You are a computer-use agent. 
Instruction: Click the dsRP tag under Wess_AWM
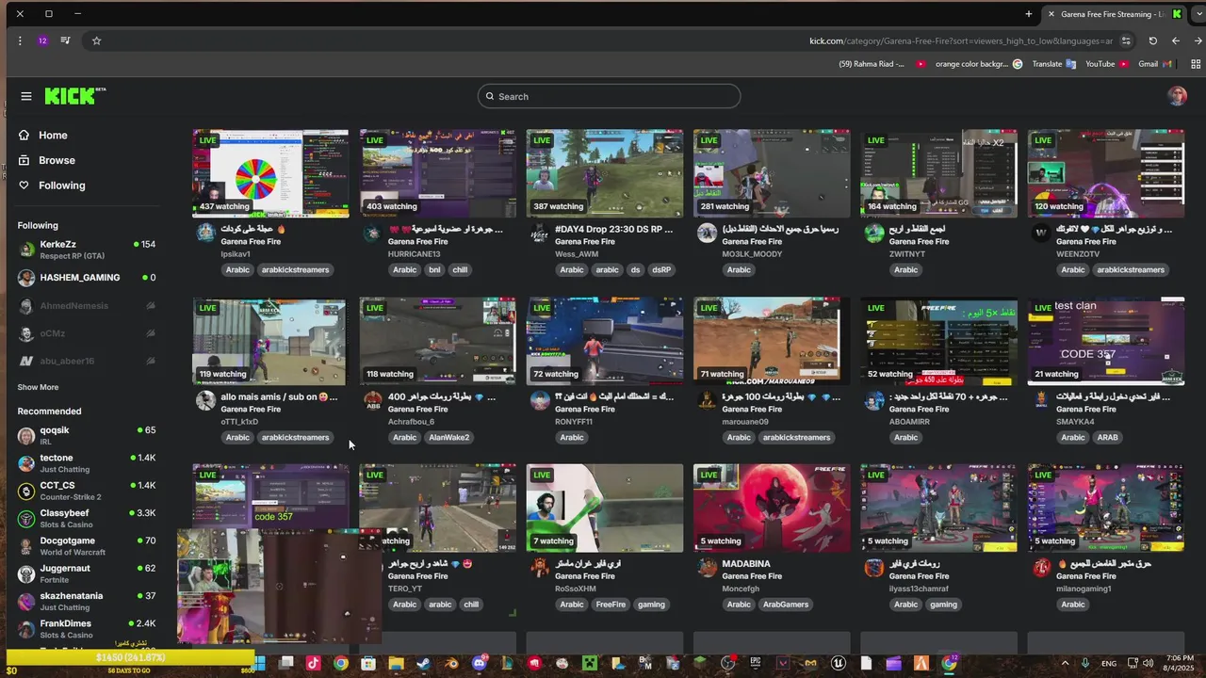click(661, 269)
